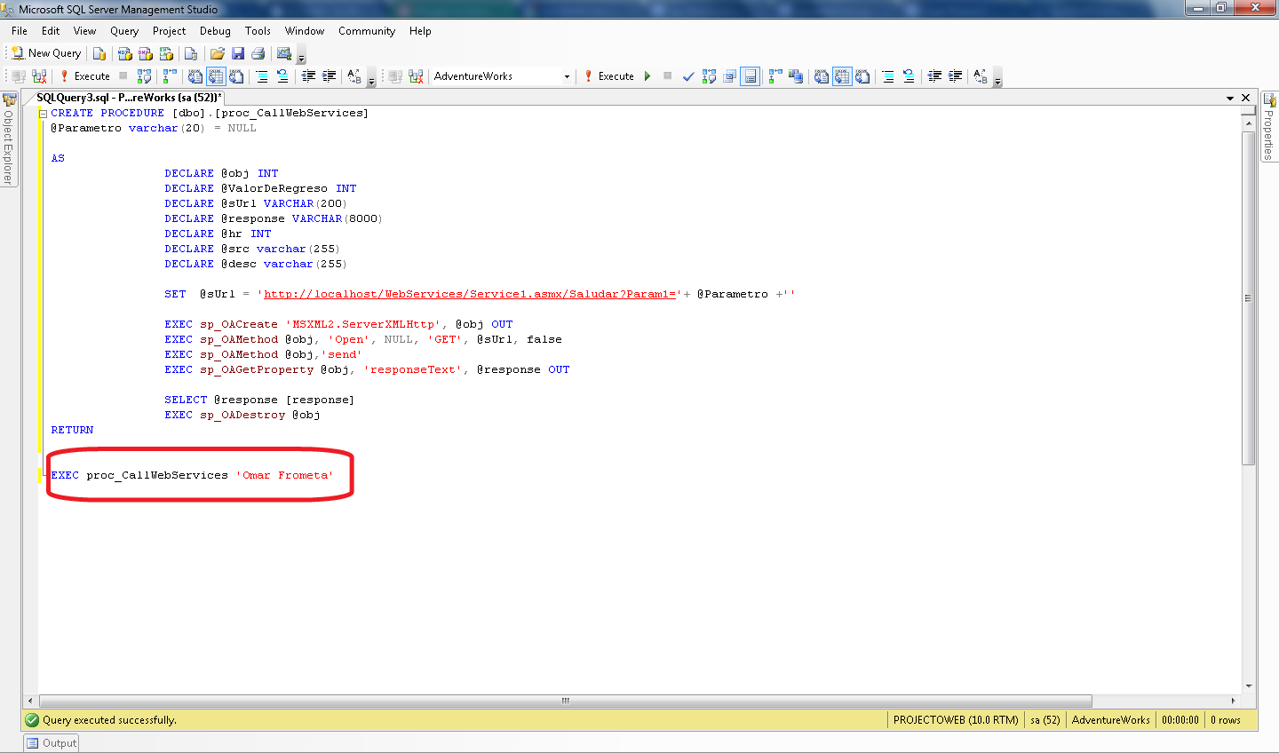Comment out lines using the leftmost toolbar comment icon
The image size is (1279, 753).
click(x=262, y=76)
